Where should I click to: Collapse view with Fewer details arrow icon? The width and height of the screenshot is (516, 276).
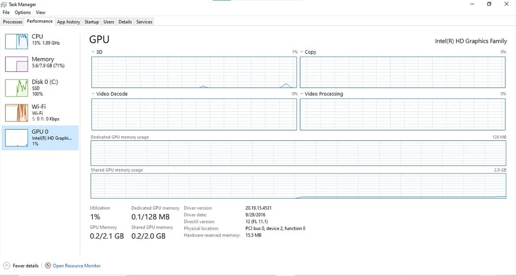click(x=6, y=266)
